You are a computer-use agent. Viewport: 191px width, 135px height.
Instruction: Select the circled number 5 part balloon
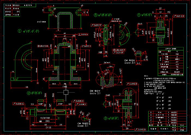pos(95,15)
